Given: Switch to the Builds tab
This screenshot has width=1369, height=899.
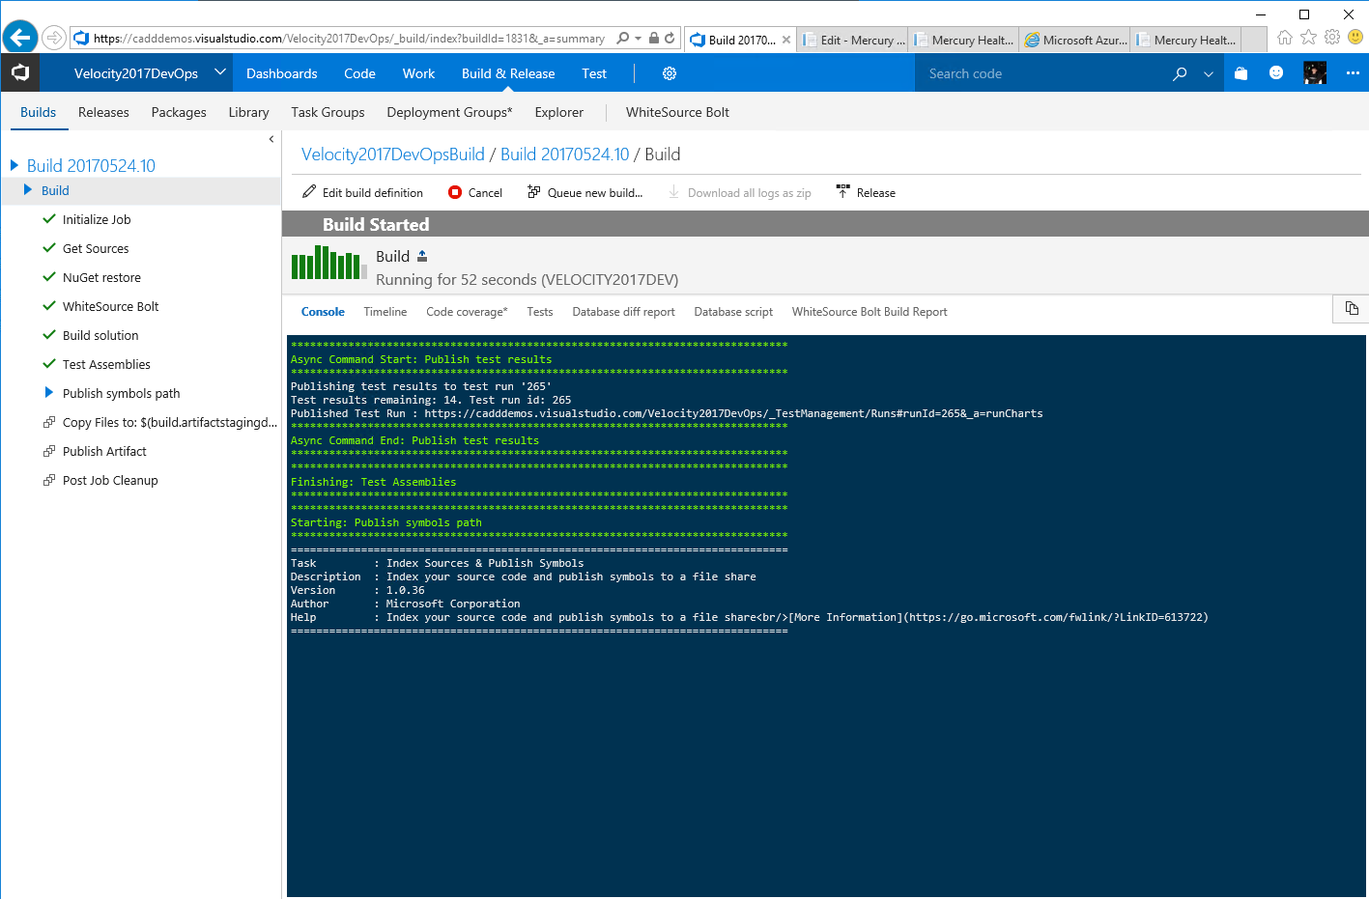Looking at the screenshot, I should [x=39, y=112].
